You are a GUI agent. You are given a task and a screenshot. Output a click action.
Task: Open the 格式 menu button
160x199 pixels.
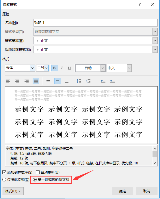[x=13, y=191]
